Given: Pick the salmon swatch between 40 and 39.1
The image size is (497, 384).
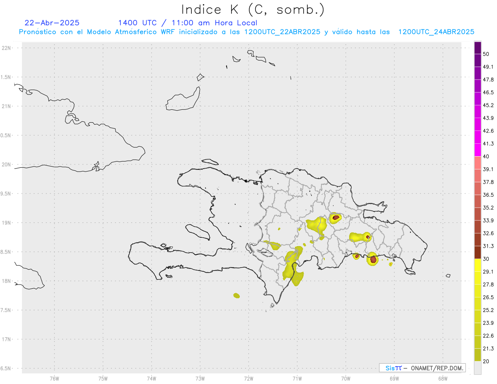Looking at the screenshot, I should click(478, 163).
